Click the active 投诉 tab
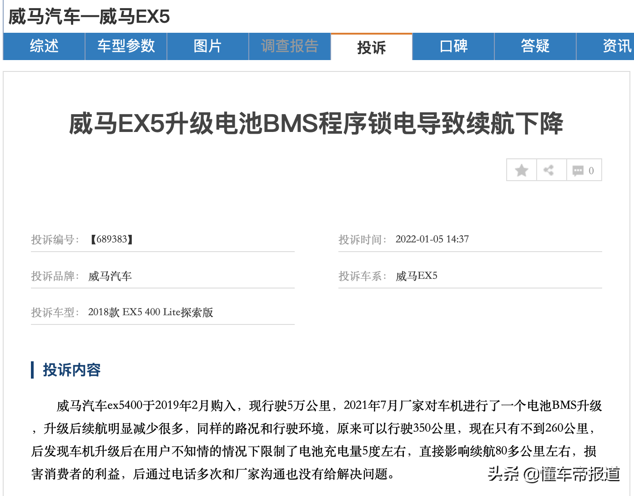Viewport: 634px width, 496px height. [x=372, y=47]
